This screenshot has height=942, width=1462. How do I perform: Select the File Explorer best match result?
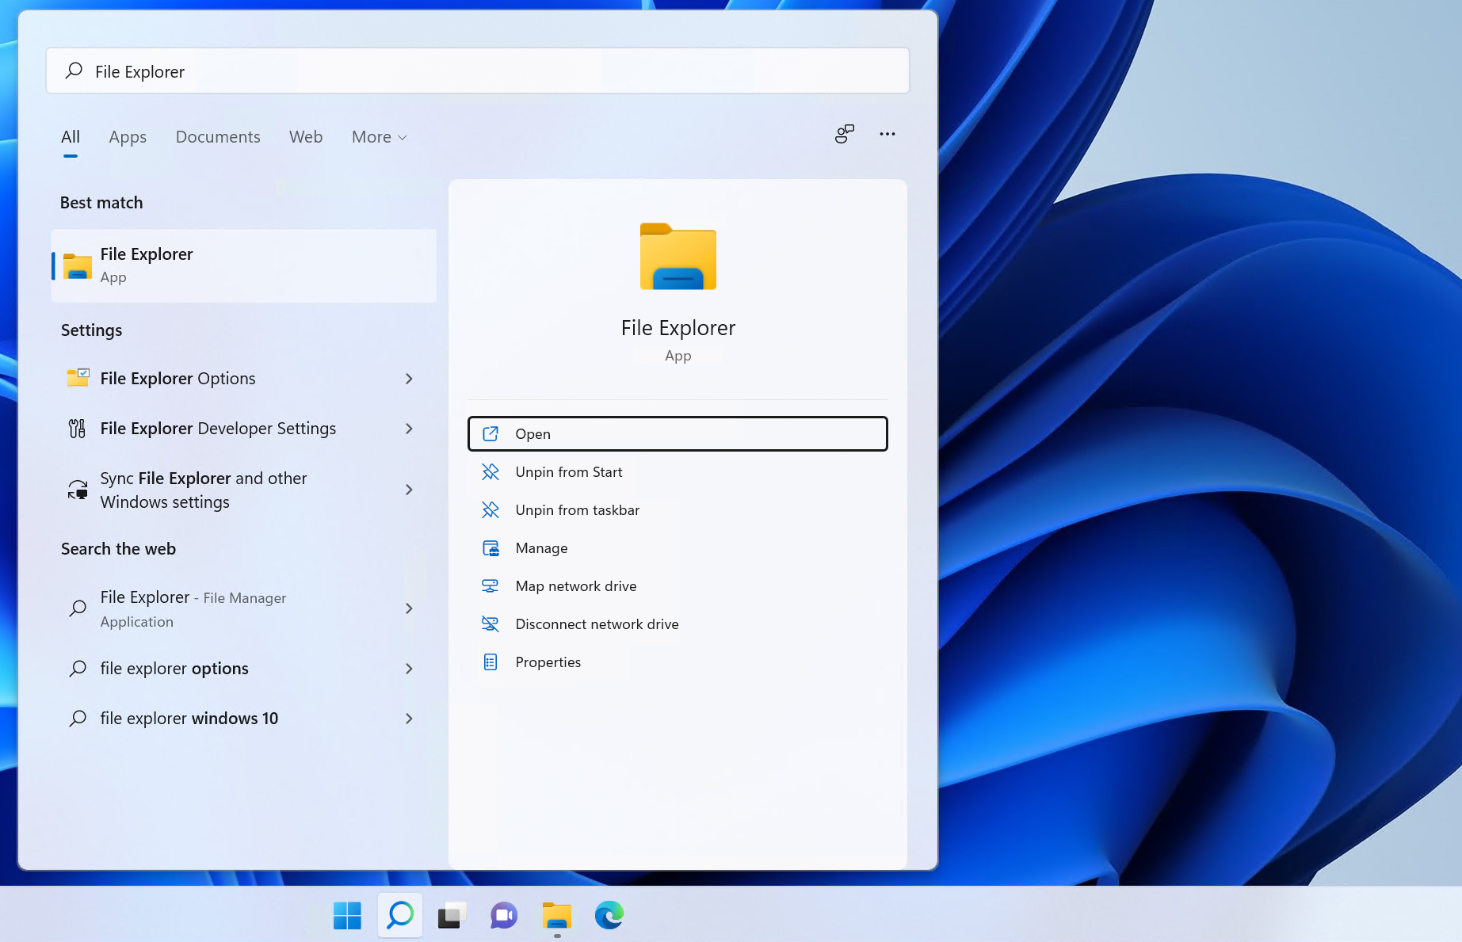(243, 265)
